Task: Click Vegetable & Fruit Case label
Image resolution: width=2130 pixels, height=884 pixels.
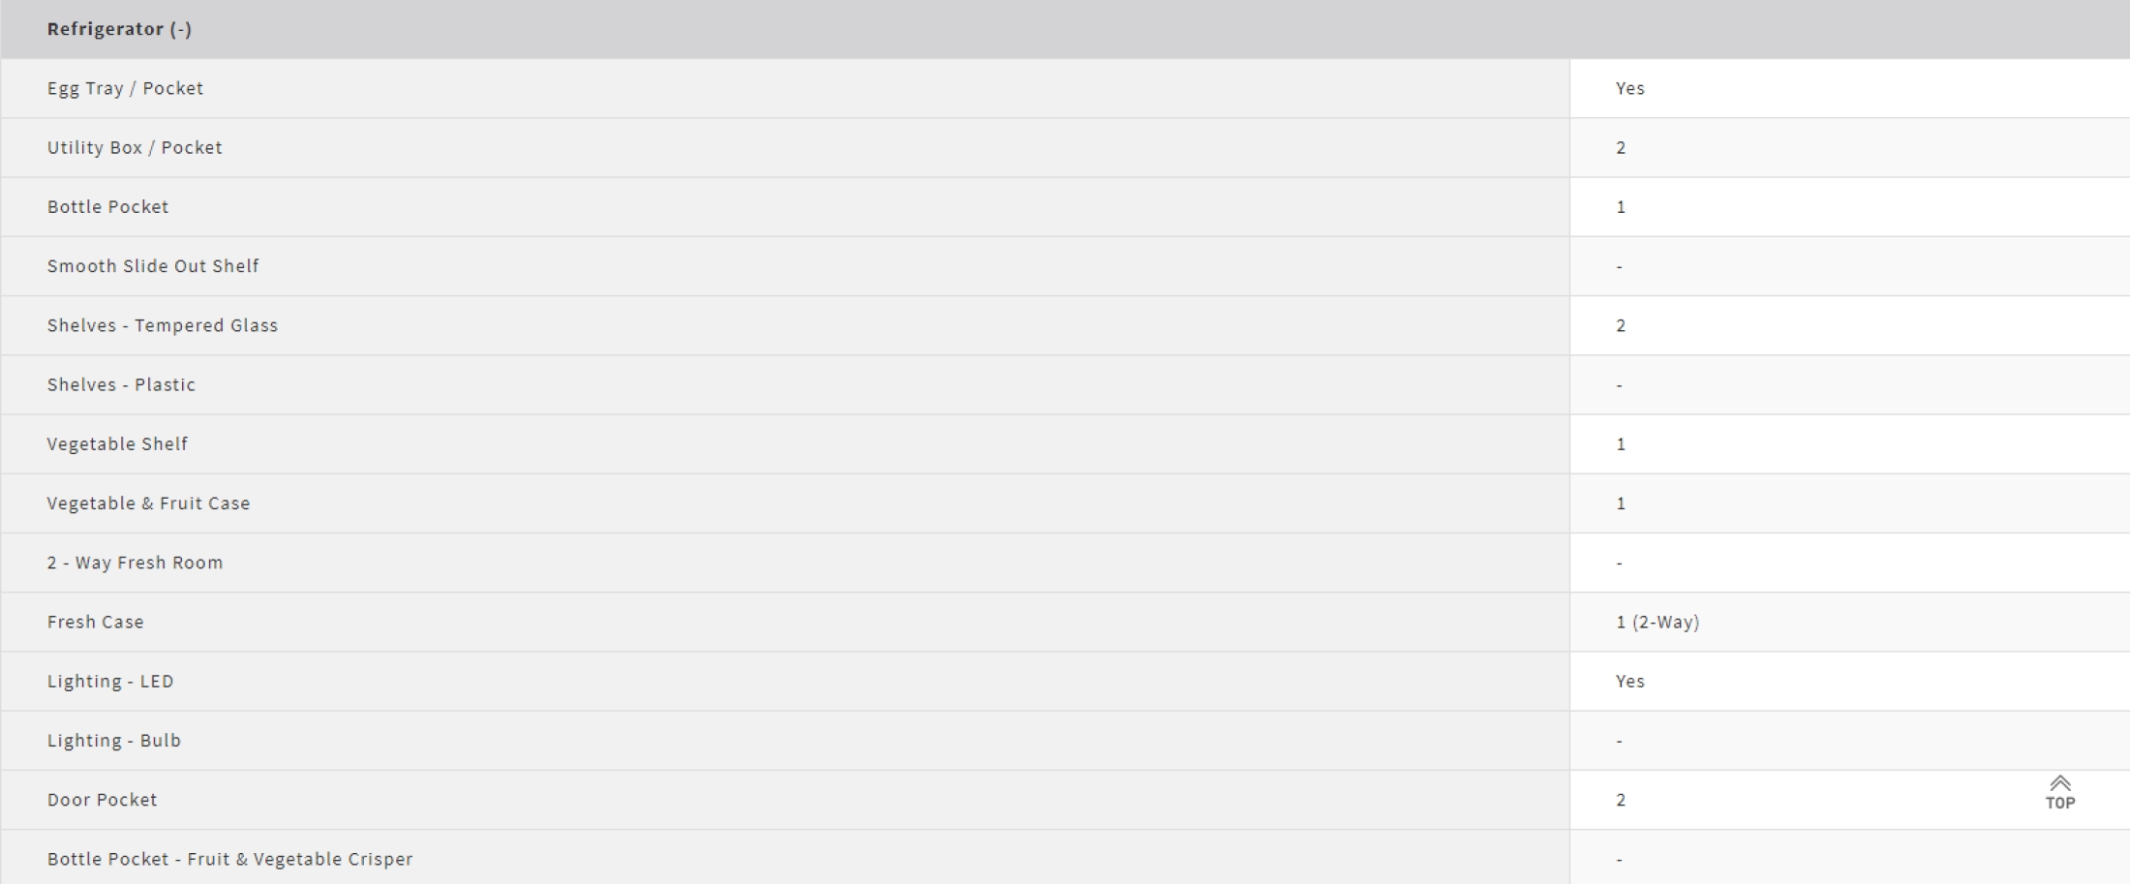Action: click(x=148, y=503)
